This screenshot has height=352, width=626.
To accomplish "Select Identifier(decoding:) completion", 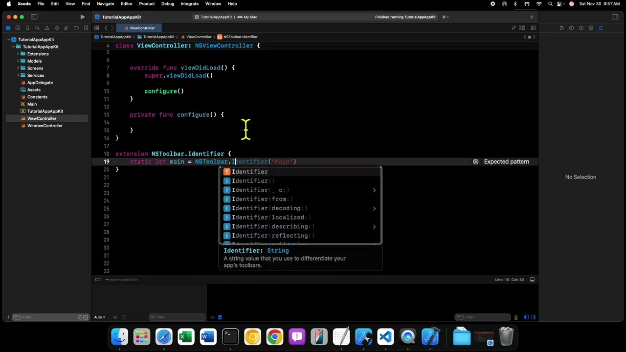I will pos(300,208).
